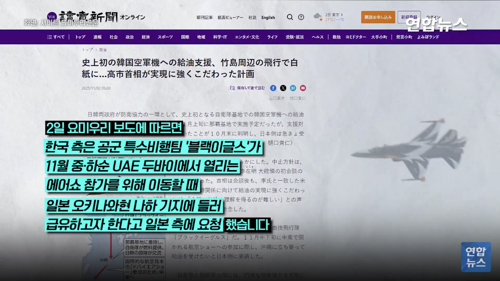
Task: Click the 購読お申し込み subscribe button
Action: [x=378, y=17]
